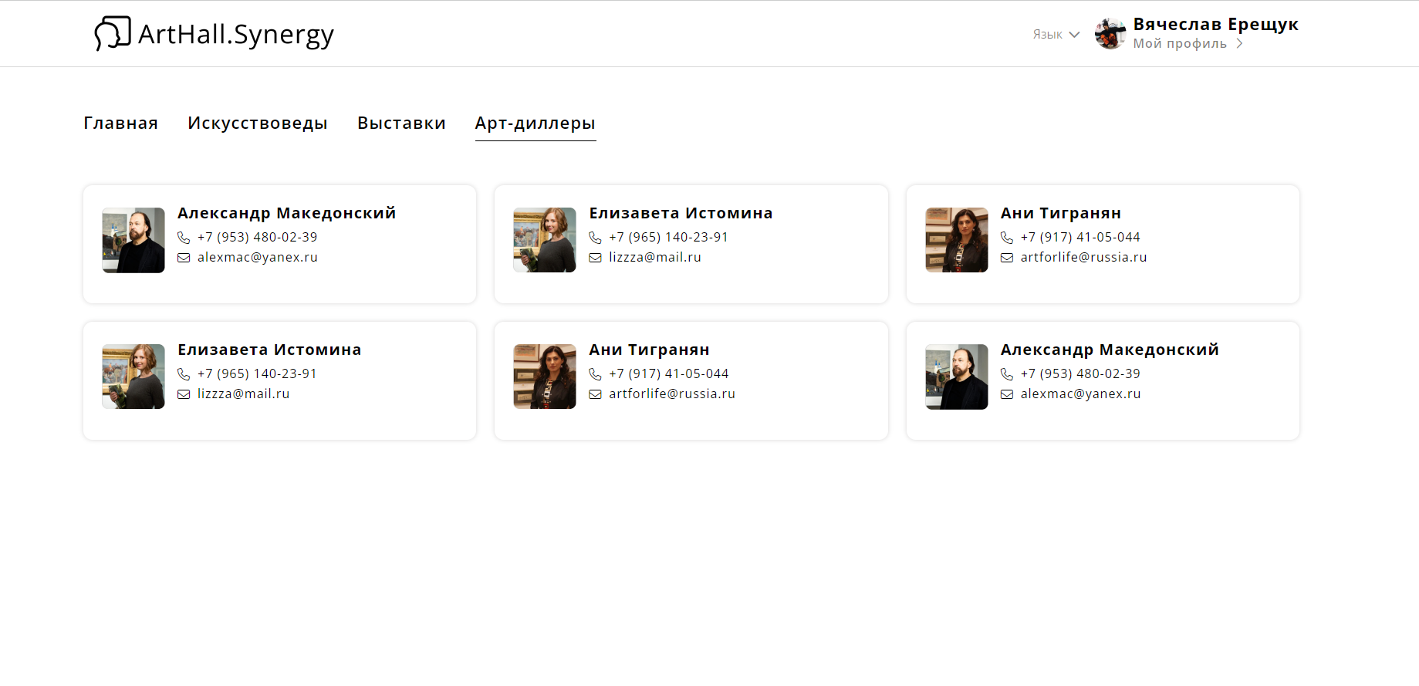The image size is (1419, 686).
Task: Open Ани Тигранян name in bottom row
Action: (650, 350)
